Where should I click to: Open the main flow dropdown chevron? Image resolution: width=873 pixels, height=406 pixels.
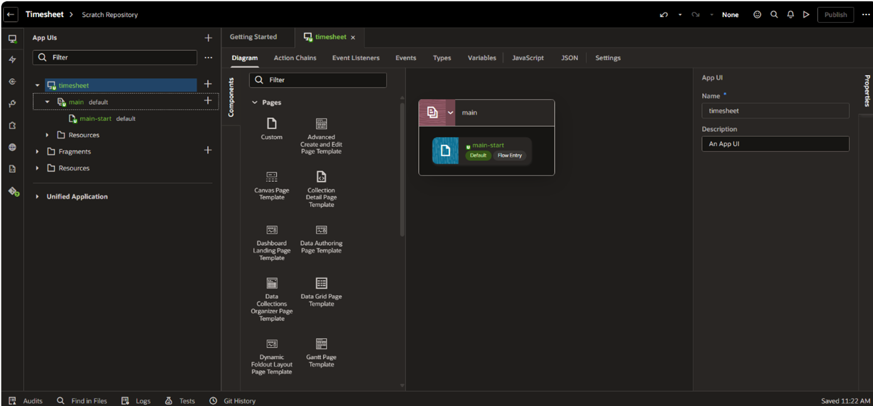tap(451, 113)
